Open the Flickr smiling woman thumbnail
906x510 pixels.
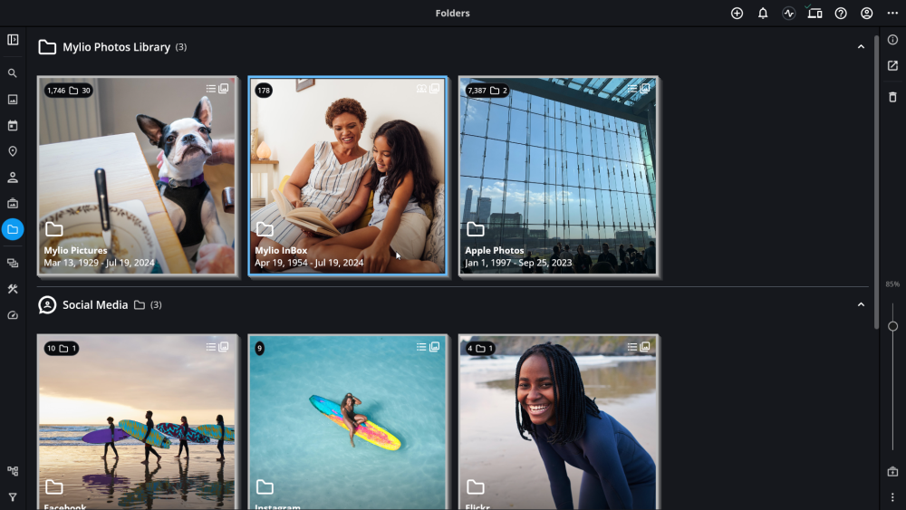click(559, 422)
